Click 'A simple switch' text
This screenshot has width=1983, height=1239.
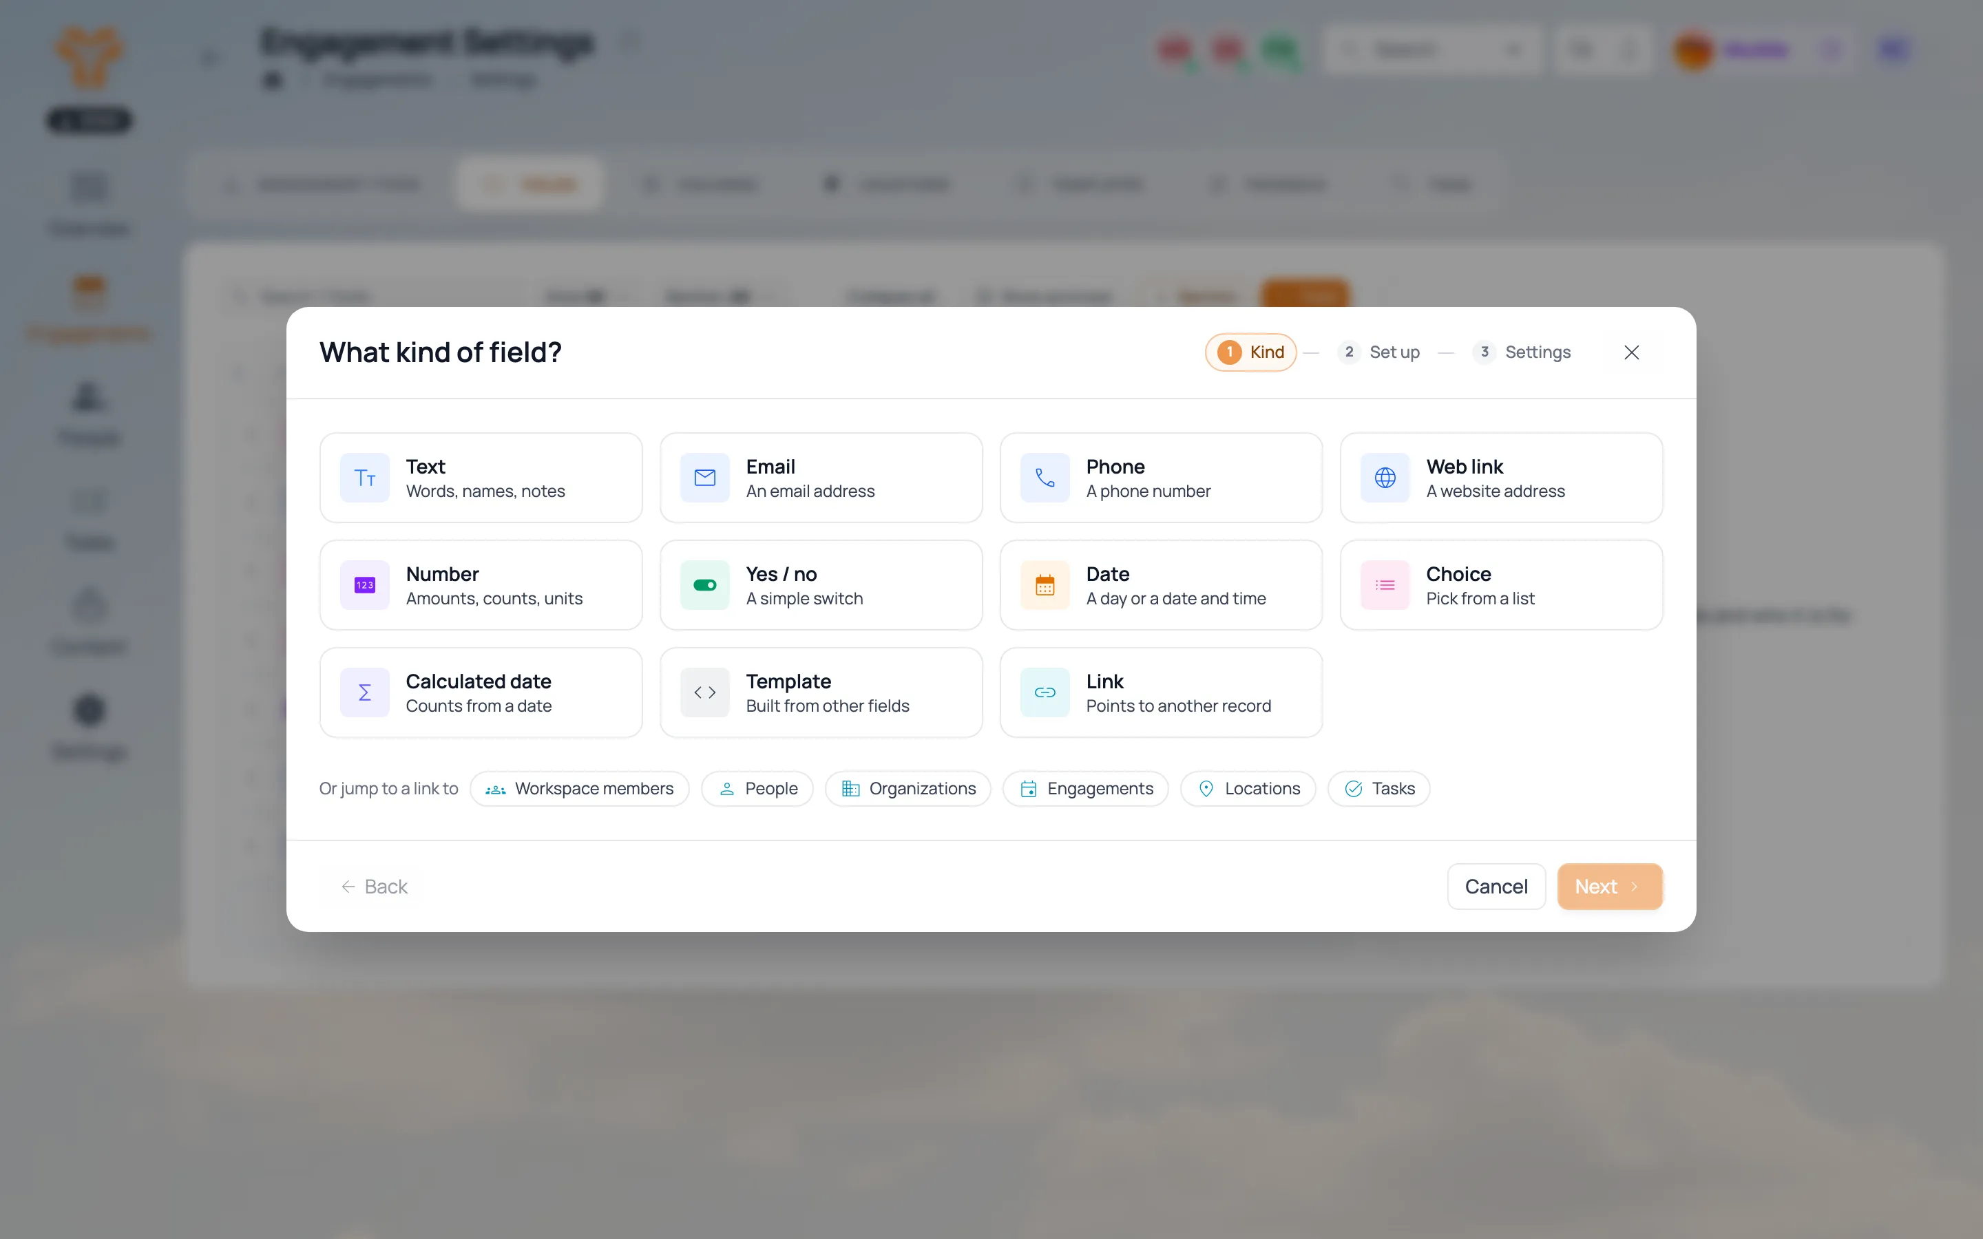804,598
